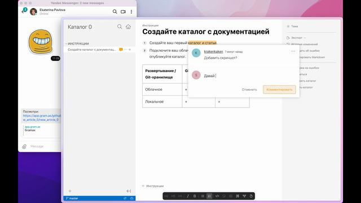Image resolution: width=361 pixels, height=203 pixels.
Task: Add new article with bottom-left plus
Action: point(70,191)
